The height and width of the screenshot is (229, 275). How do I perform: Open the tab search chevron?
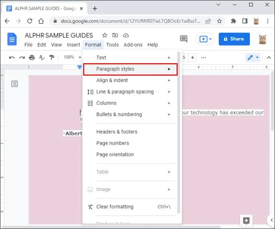click(x=218, y=5)
